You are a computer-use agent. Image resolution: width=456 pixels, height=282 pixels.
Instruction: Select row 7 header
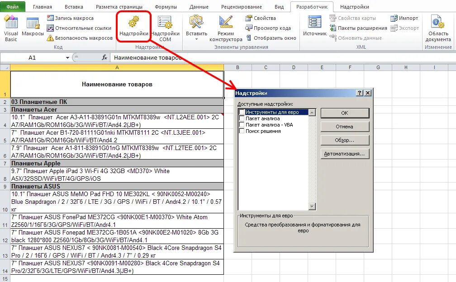[x=5, y=163]
